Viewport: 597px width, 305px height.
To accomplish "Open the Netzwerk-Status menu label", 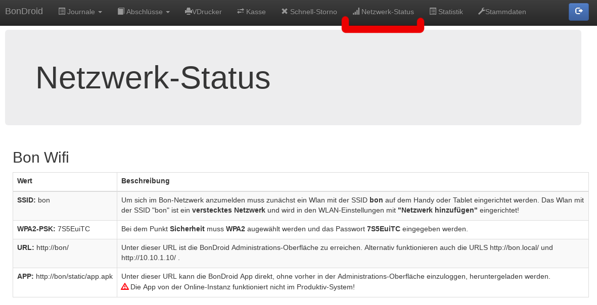I will tap(388, 12).
